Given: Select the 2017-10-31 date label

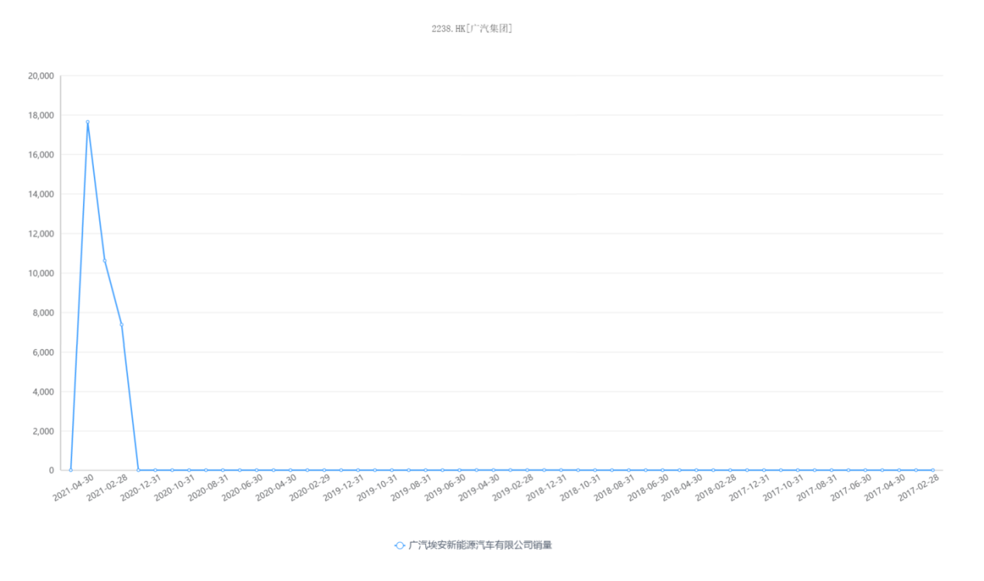Looking at the screenshot, I should click(x=785, y=488).
